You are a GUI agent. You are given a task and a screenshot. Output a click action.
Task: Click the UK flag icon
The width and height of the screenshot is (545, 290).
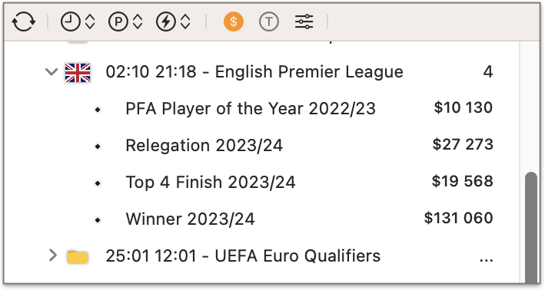78,73
